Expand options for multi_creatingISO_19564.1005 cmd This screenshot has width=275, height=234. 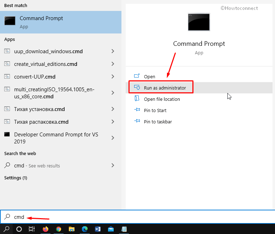[x=113, y=93]
